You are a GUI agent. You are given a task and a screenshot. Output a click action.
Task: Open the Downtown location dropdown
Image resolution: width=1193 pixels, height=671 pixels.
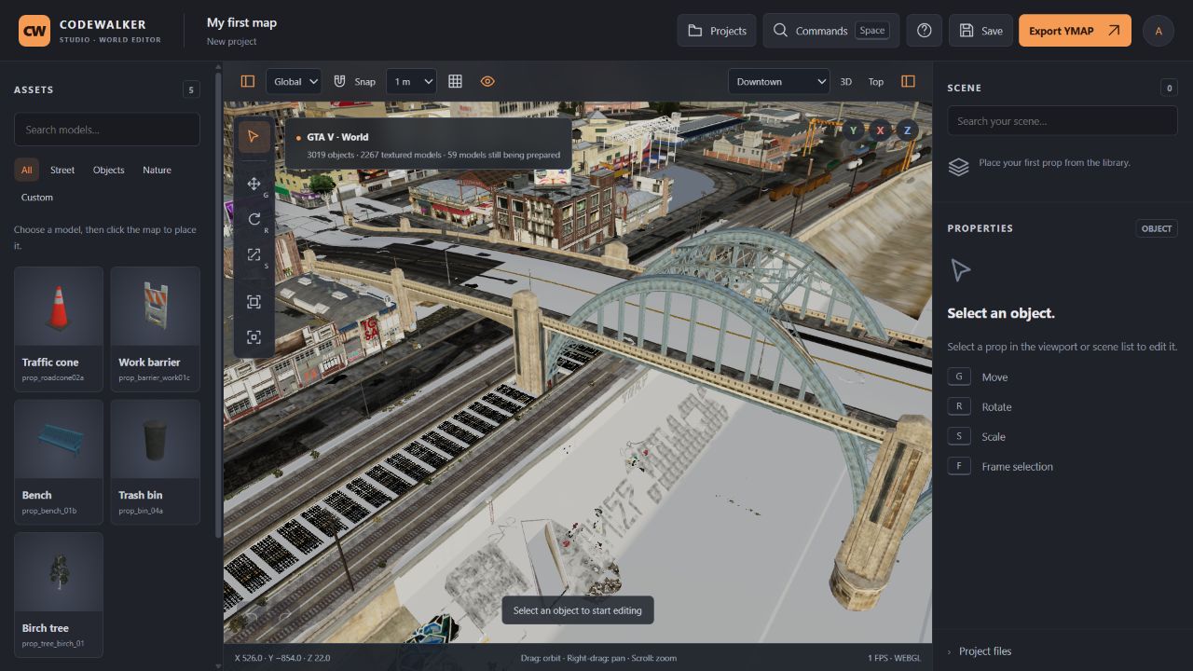point(778,81)
